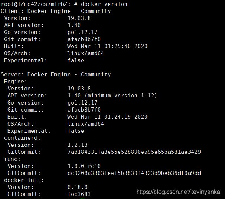Click the server Built time 01:24:19
This screenshot has width=225, height=199.
coord(118,117)
